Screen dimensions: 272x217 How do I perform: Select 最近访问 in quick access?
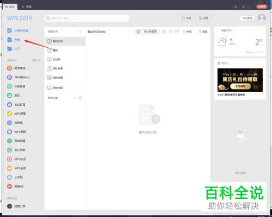[65, 41]
